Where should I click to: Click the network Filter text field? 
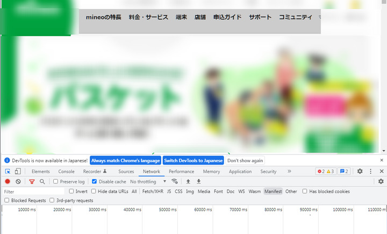[x=32, y=192]
